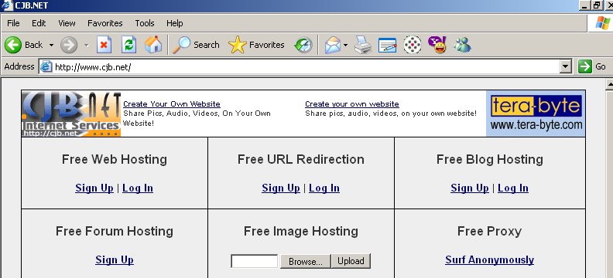The height and width of the screenshot is (278, 613).
Task: Click the Edit page icon
Action: tap(388, 45)
